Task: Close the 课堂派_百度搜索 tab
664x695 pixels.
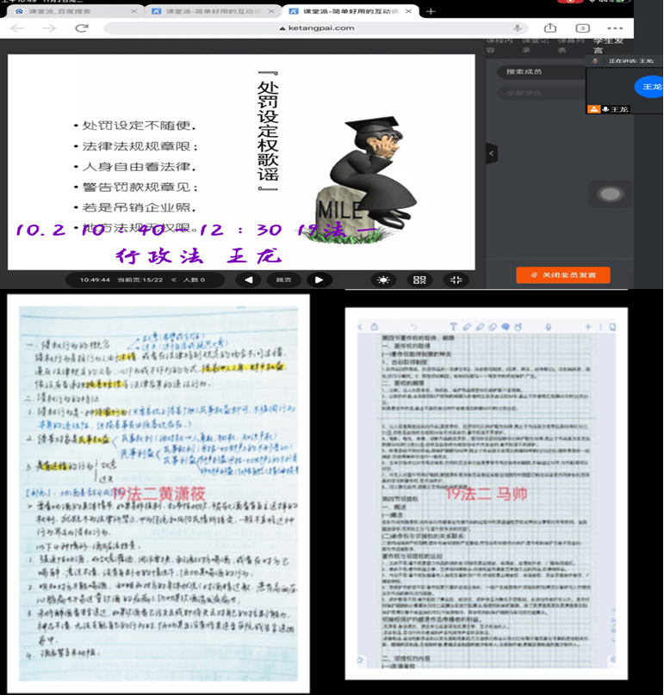Action: click(x=134, y=11)
